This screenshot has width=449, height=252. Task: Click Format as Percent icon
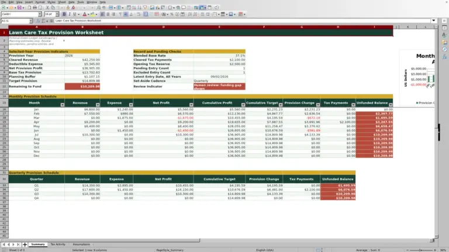[x=172, y=14]
